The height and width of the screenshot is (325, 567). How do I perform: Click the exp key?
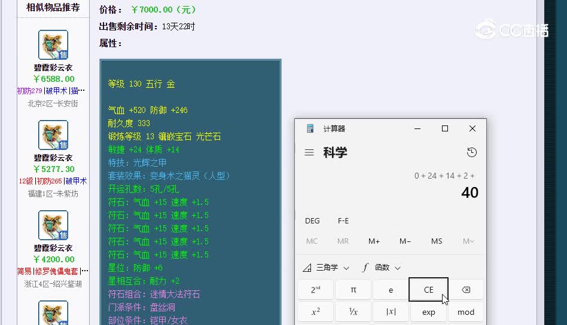(x=428, y=312)
